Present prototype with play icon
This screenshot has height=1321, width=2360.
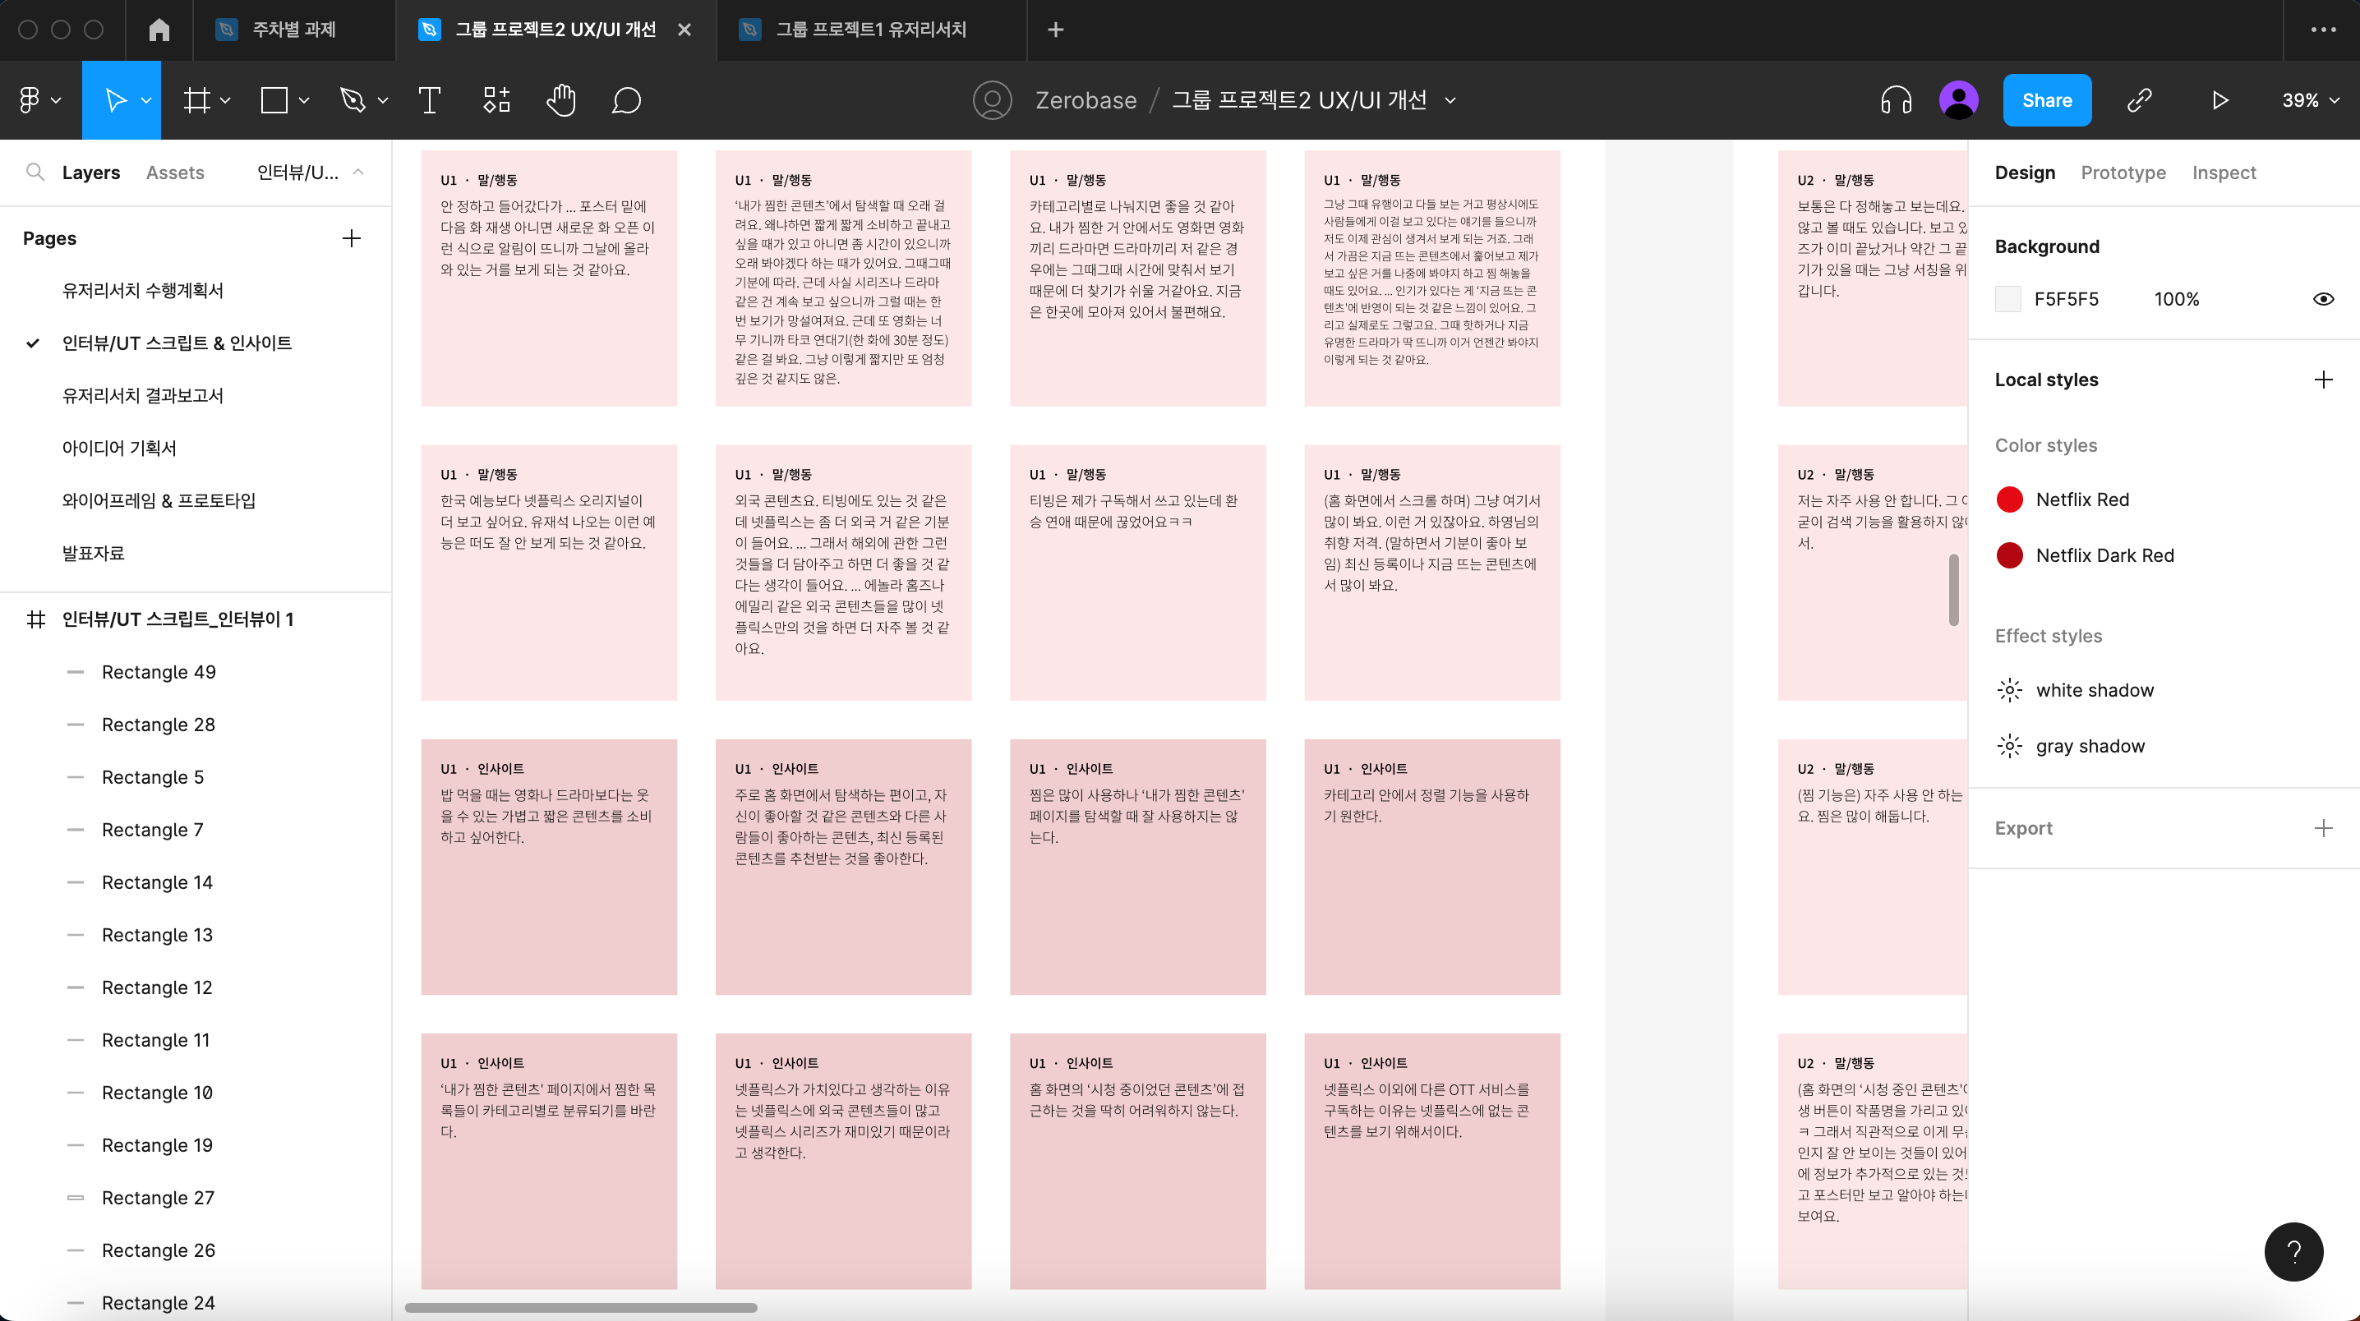[2219, 100]
